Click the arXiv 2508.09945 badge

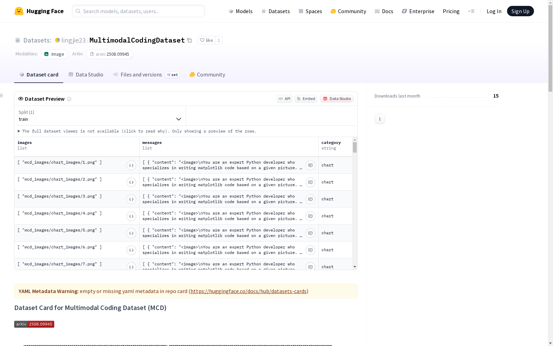coord(34,324)
